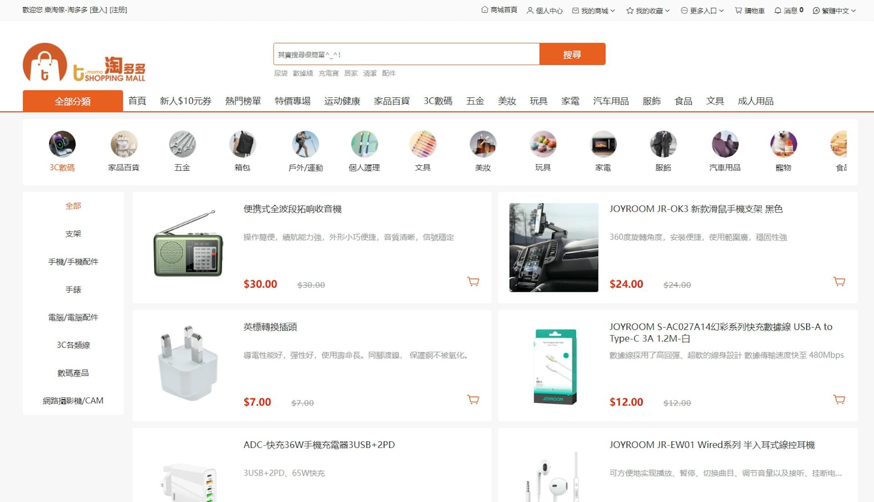Focus the search input field
874x502 pixels.
pos(407,54)
